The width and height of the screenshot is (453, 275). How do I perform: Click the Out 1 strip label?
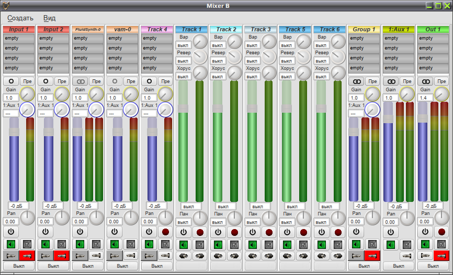coord(433,29)
